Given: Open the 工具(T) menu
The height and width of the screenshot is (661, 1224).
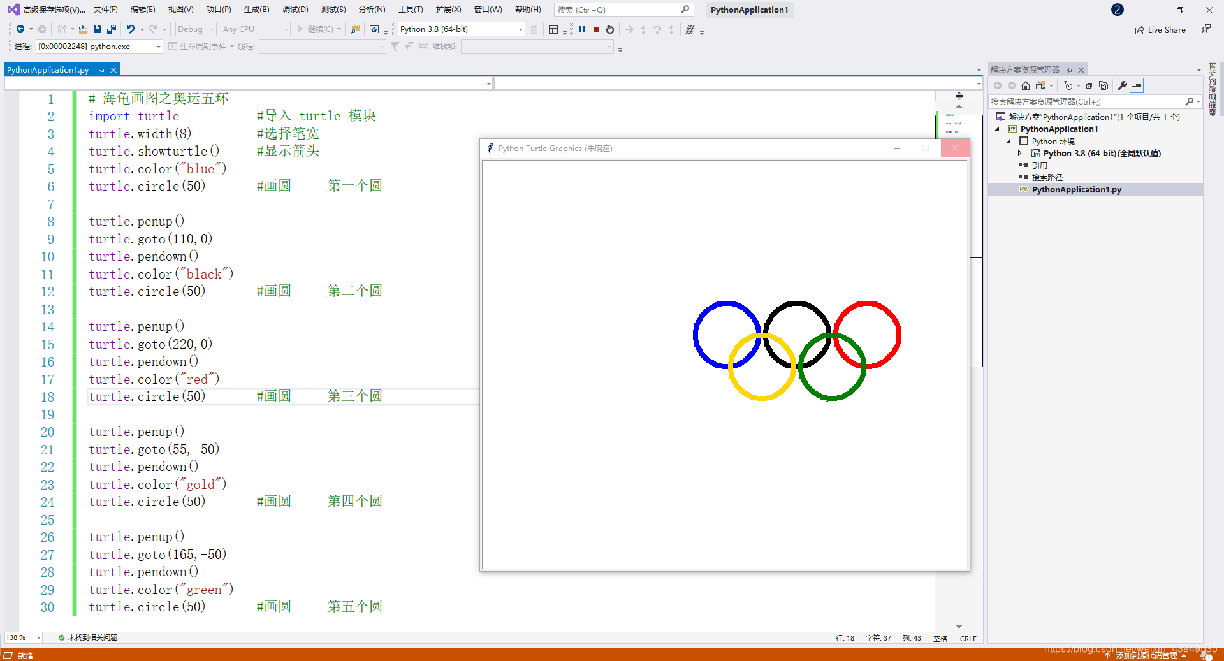Looking at the screenshot, I should point(411,10).
